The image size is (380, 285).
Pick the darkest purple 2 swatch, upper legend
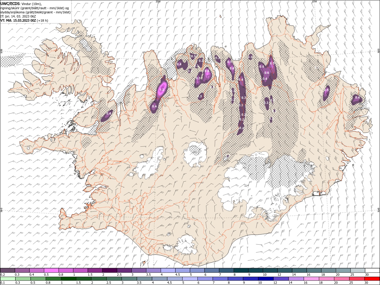pos(110,270)
